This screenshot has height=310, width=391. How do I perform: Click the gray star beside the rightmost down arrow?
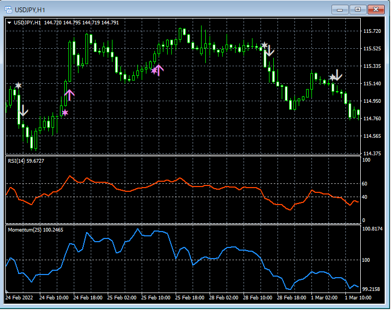click(x=332, y=78)
